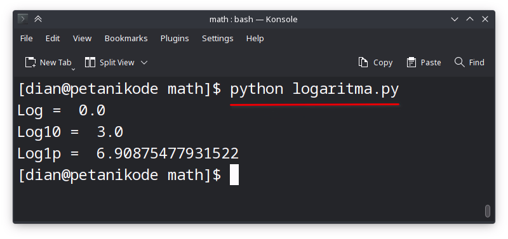The height and width of the screenshot is (239, 508).
Task: Open the Plugins menu
Action: pyautogui.click(x=175, y=39)
